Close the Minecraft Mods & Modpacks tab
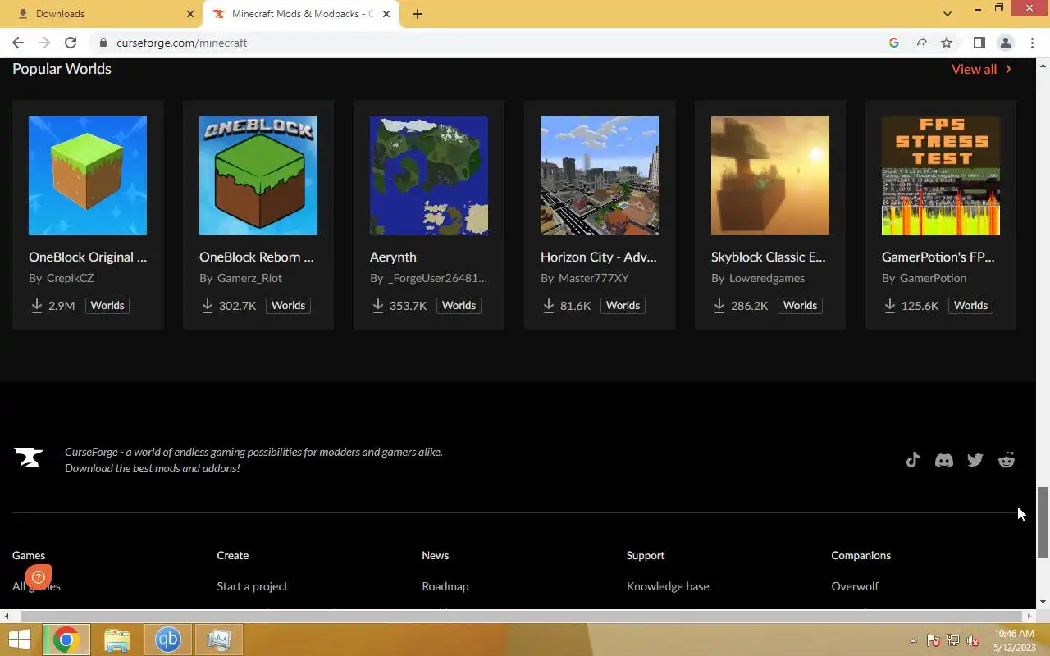The width and height of the screenshot is (1050, 656). (387, 14)
